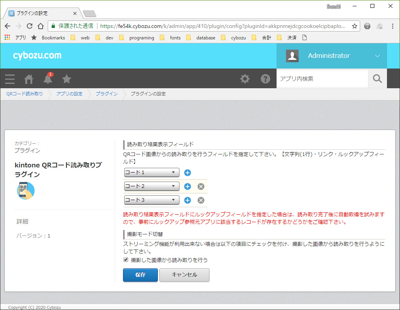Open the favorites star in kintone header
The image size is (400, 310).
[67, 79]
